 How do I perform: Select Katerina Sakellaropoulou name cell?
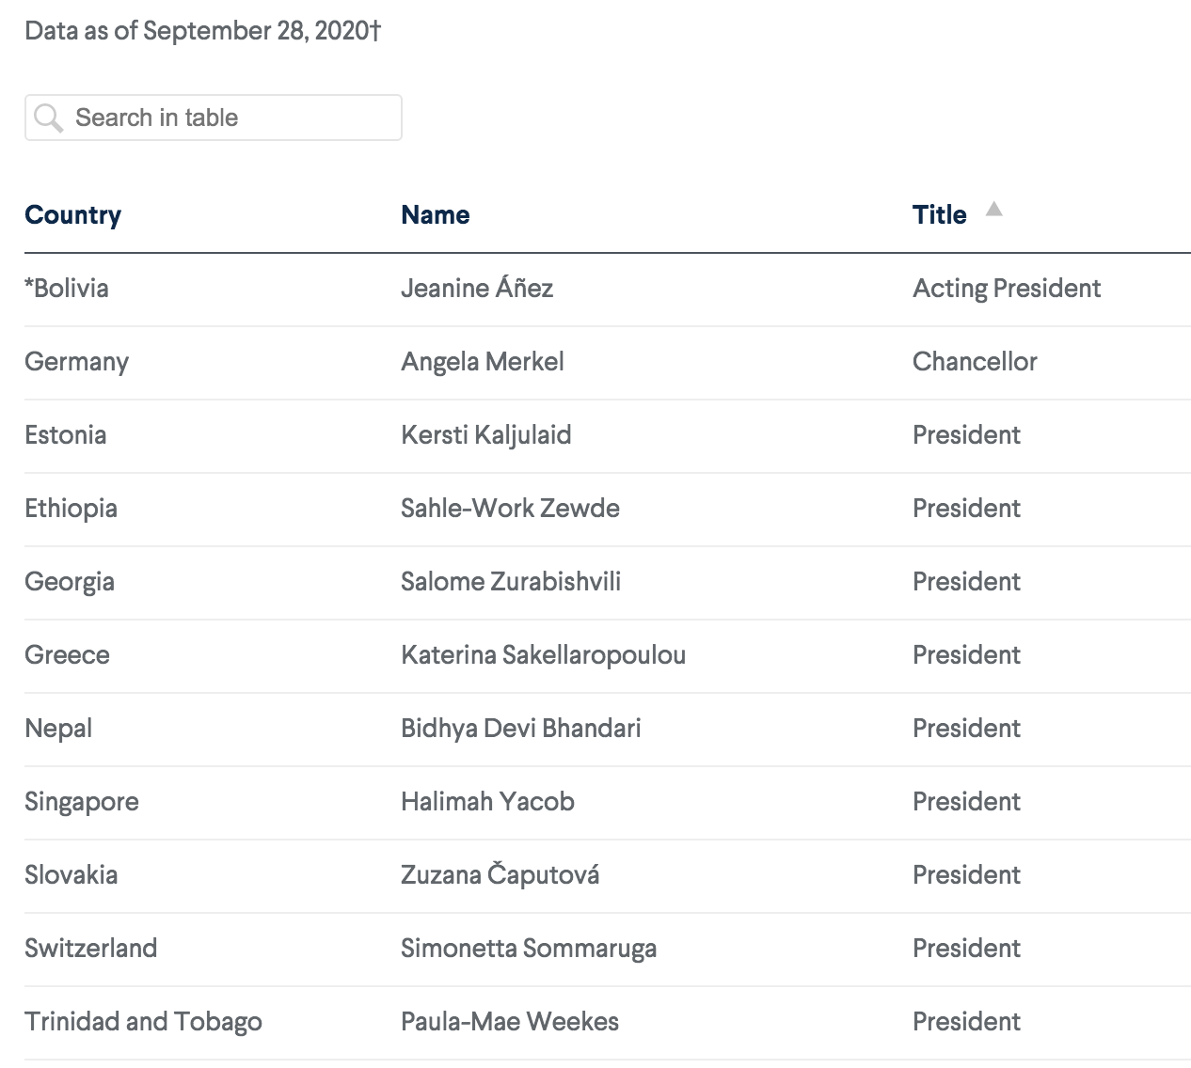pos(543,654)
